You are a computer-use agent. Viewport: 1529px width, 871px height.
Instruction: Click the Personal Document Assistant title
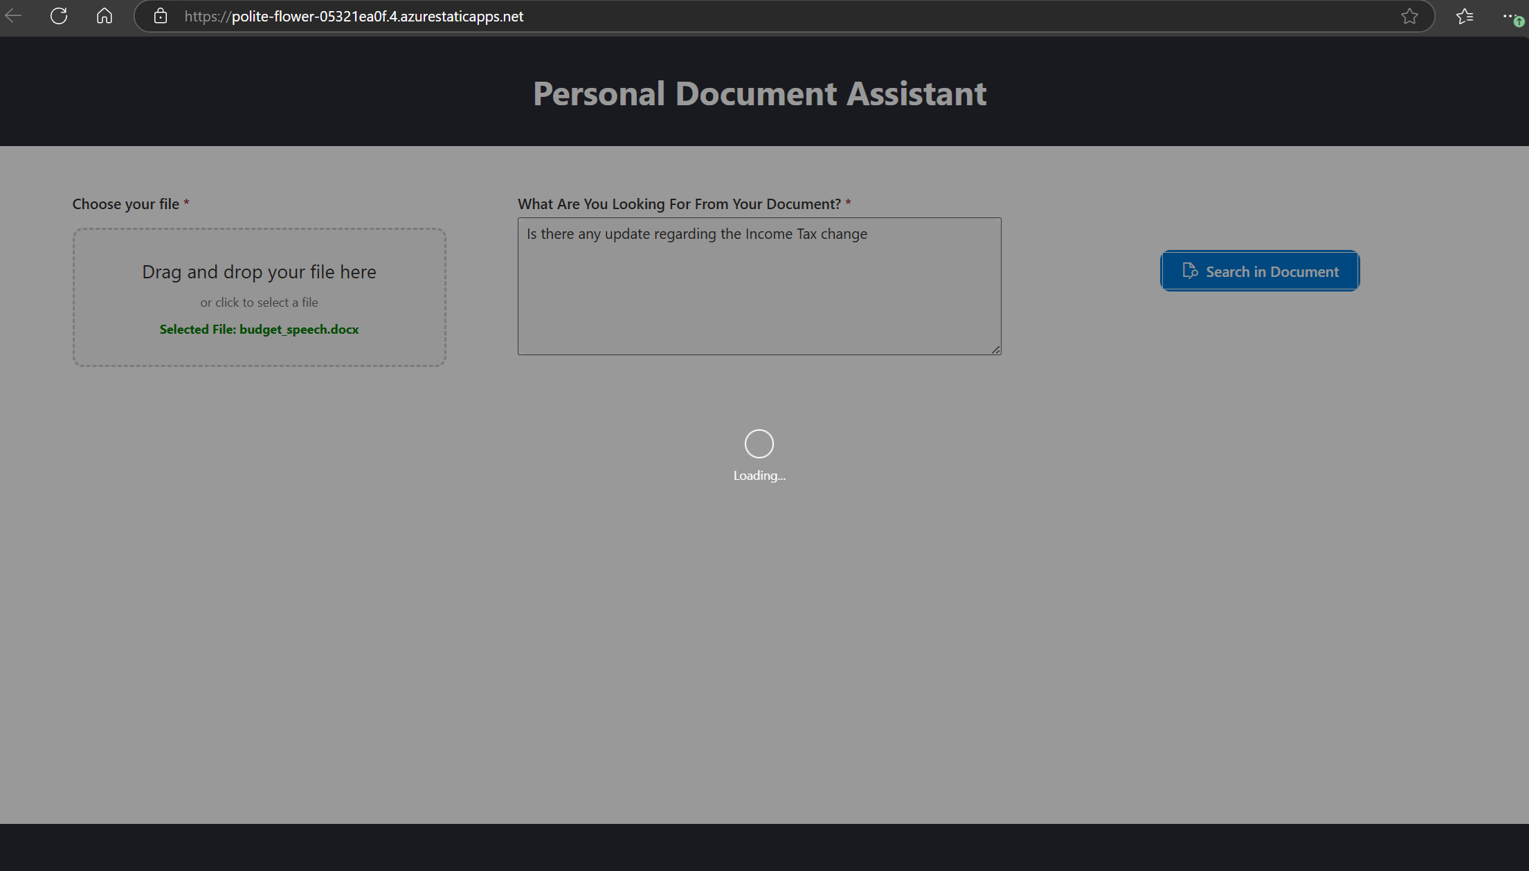click(759, 93)
